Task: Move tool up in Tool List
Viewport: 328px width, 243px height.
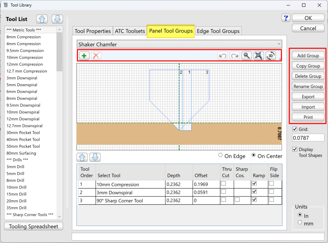Action: coord(42,19)
